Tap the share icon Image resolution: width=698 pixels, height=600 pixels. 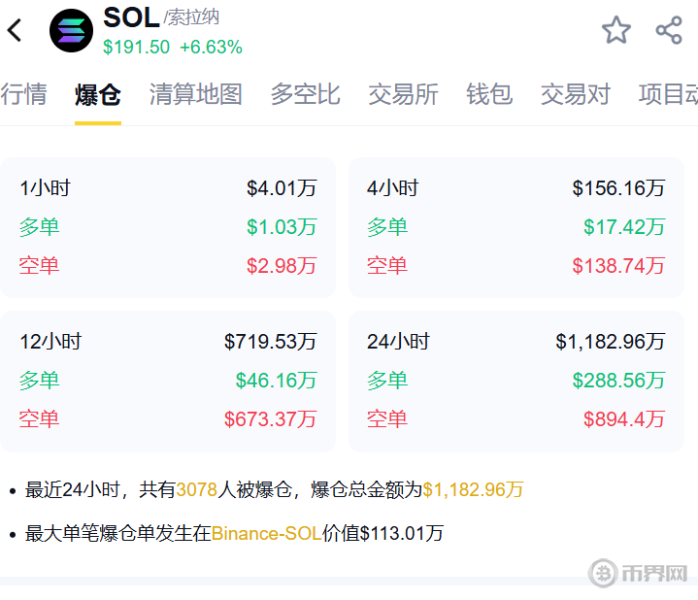click(669, 30)
